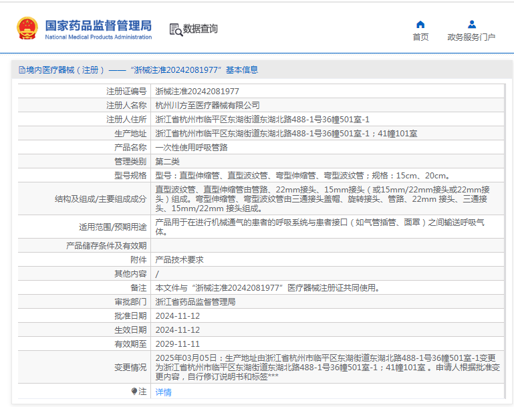Click the 注册证编号 row label
This screenshot has height=407, width=514.
coord(126,92)
